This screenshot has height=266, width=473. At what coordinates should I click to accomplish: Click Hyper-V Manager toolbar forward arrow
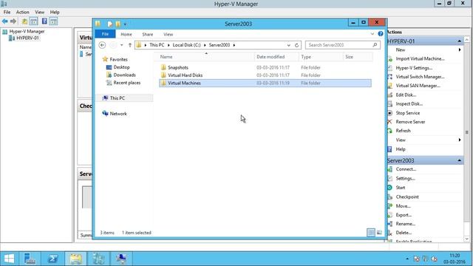[x=13, y=21]
